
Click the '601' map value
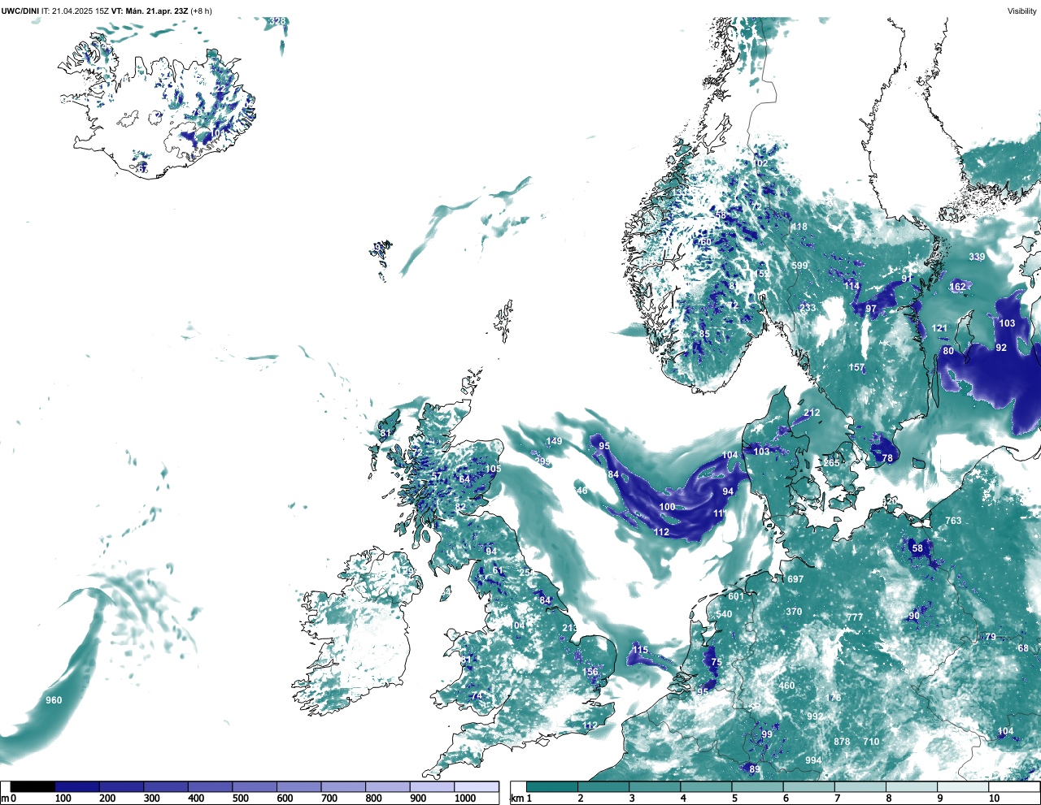click(735, 596)
